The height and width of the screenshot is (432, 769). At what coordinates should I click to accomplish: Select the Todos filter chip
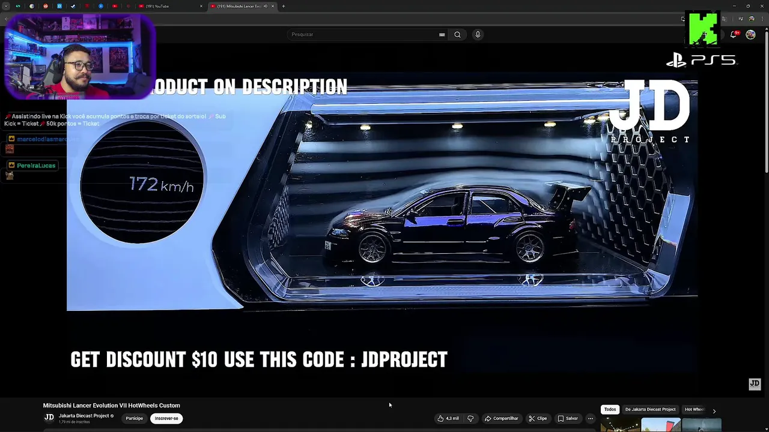click(610, 409)
